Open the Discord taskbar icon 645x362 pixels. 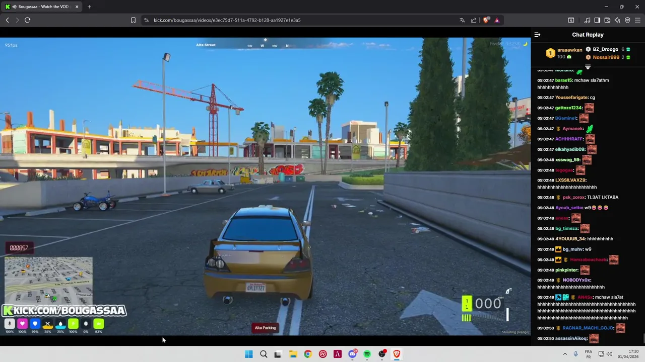click(353, 354)
